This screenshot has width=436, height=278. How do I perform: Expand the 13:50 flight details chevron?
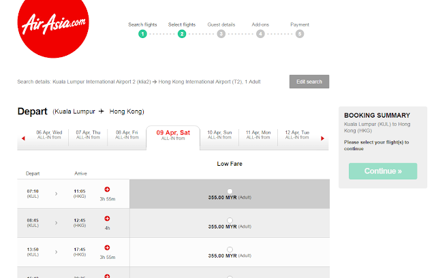[x=56, y=252]
